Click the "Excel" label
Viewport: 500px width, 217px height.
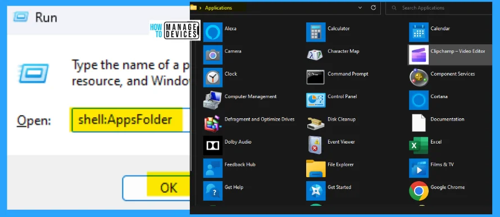point(436,142)
